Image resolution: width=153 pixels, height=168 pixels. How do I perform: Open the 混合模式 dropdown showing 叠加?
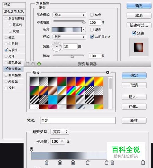tap(69, 15)
